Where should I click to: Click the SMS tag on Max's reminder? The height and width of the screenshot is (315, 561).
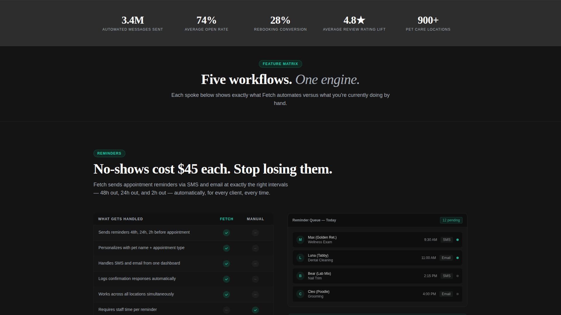click(447, 240)
